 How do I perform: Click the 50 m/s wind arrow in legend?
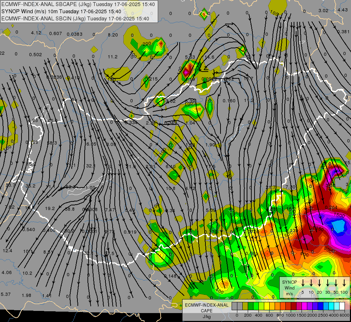pyautogui.click(x=336, y=283)
